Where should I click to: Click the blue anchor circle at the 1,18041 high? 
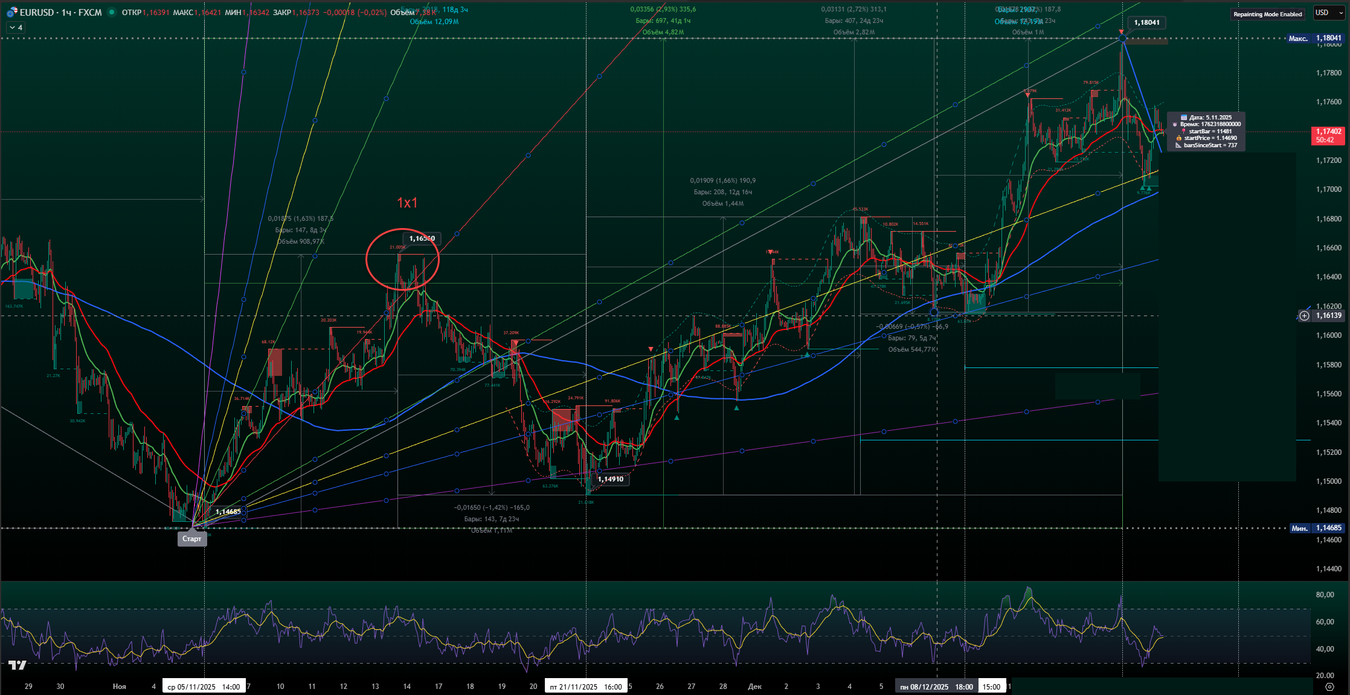coord(1122,39)
